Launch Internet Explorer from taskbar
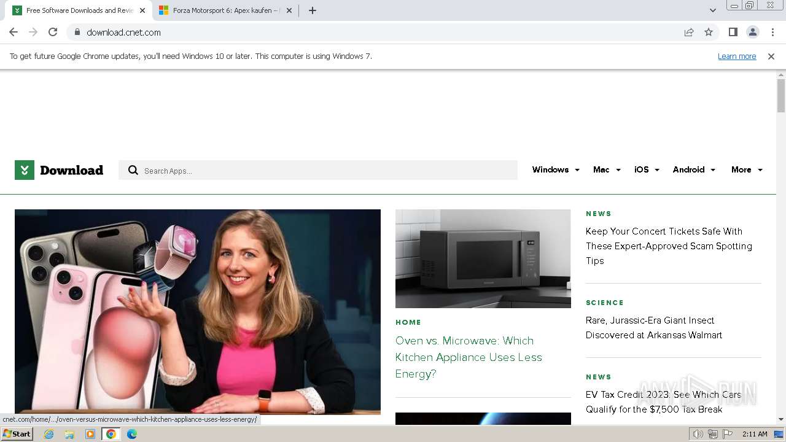The image size is (786, 442). (49, 434)
